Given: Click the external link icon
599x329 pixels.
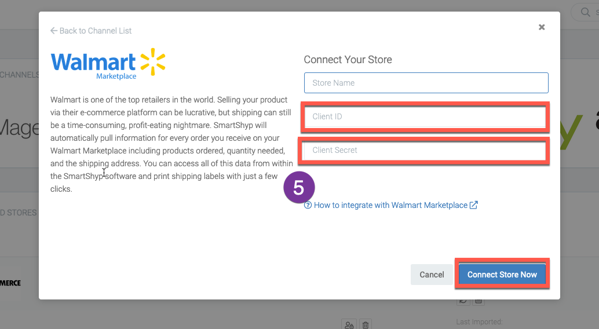Looking at the screenshot, I should click(474, 205).
